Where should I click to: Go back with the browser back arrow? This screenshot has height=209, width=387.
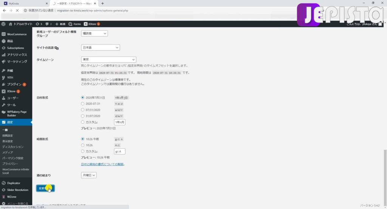click(4, 11)
